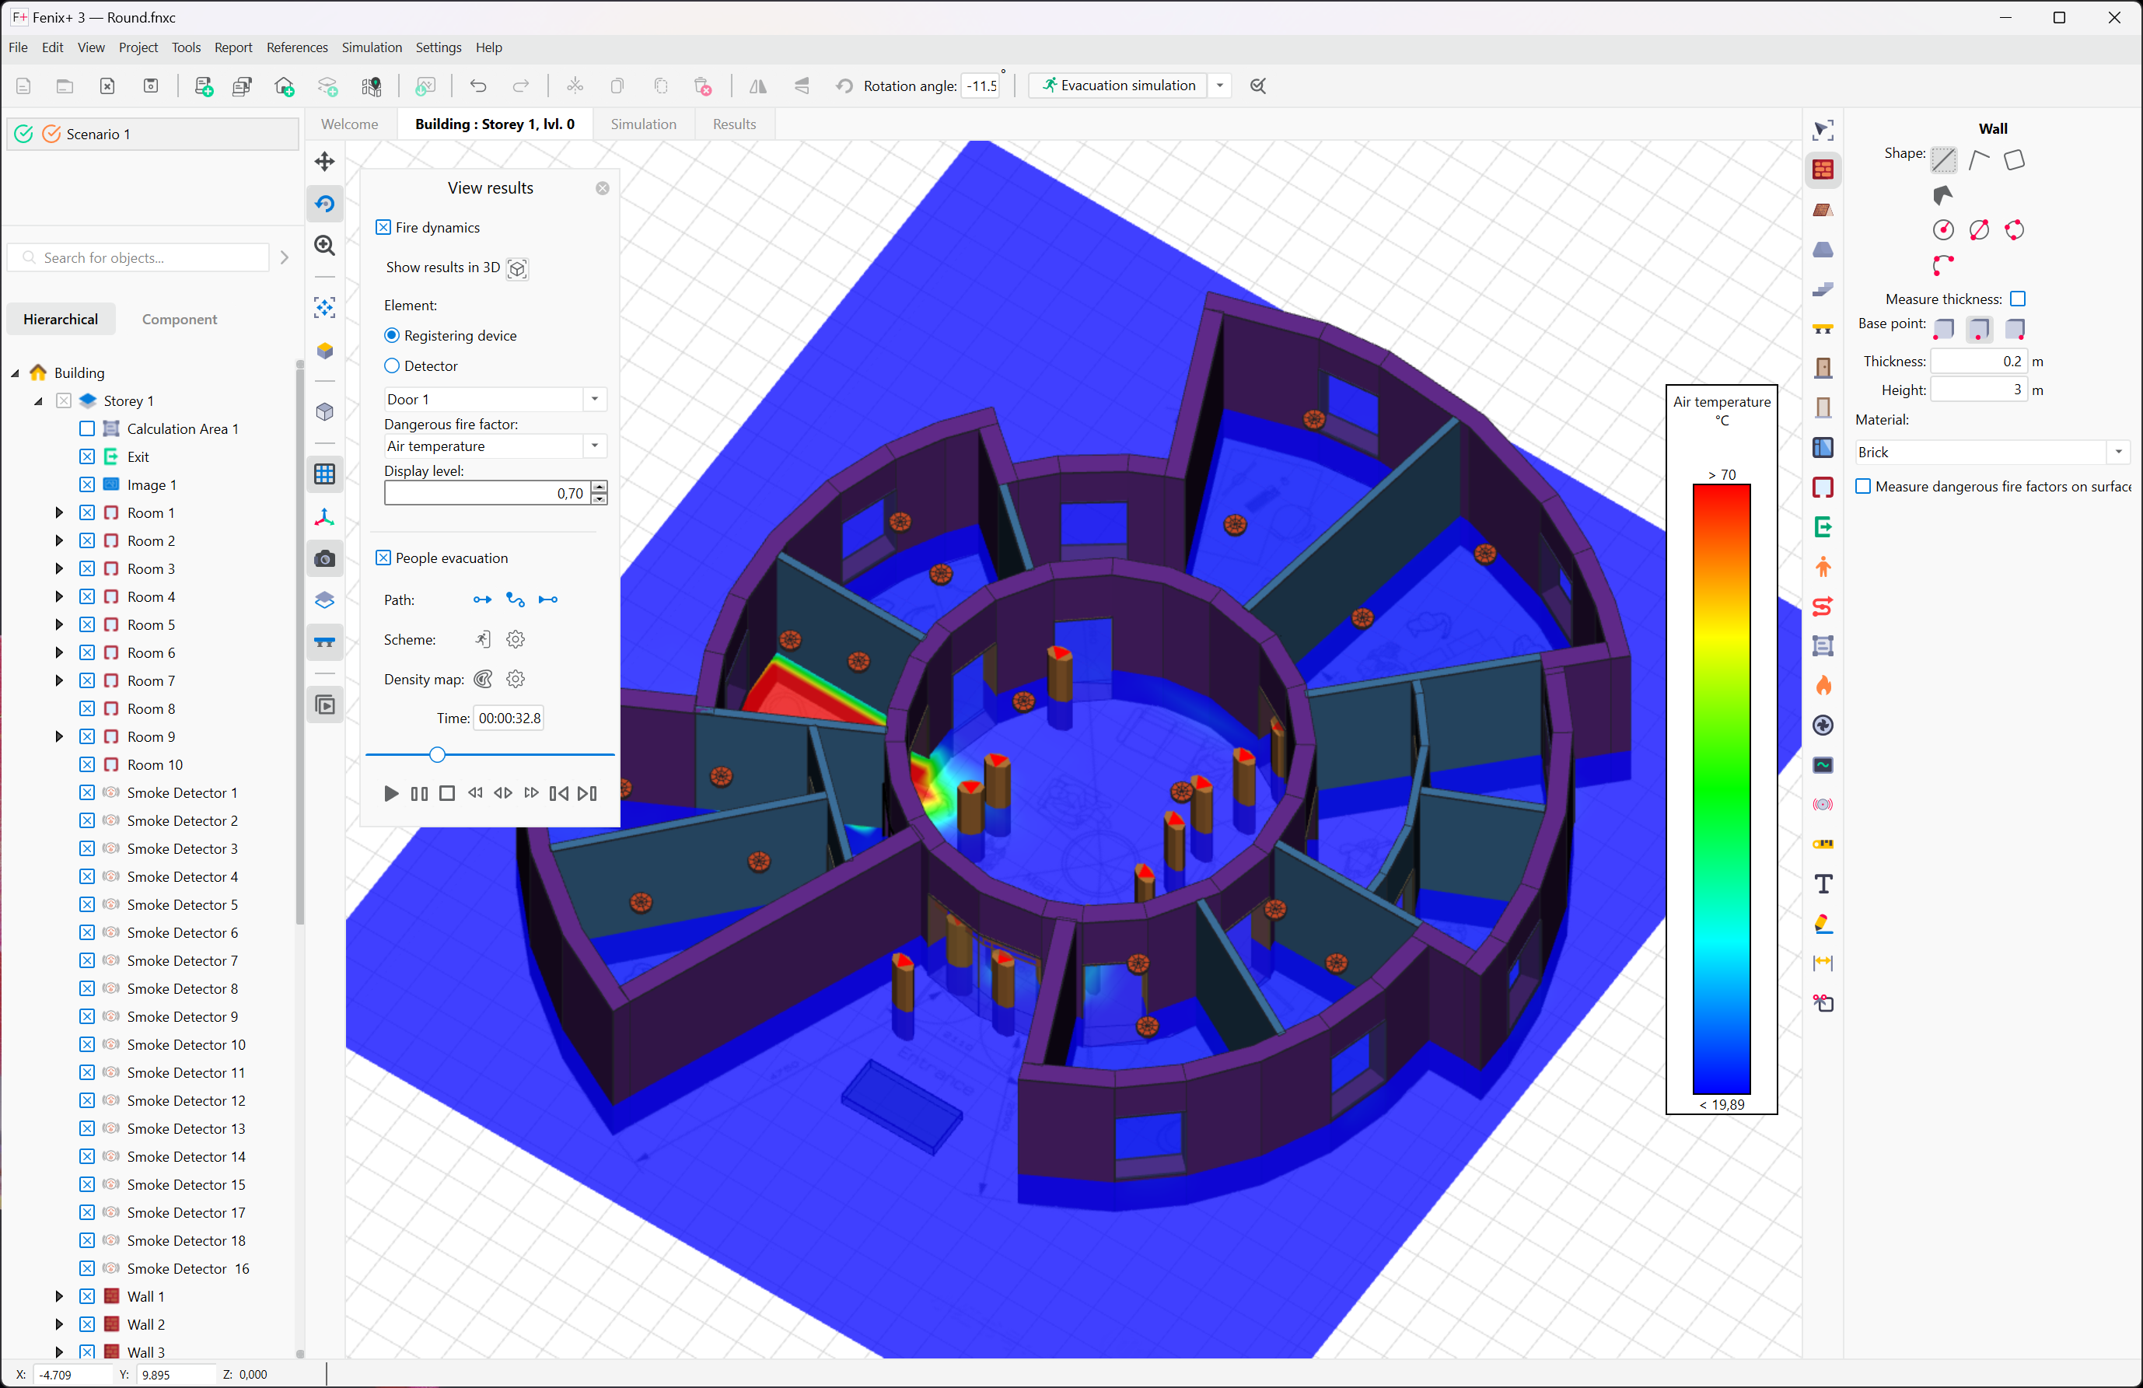
Task: Click the results time slider handle
Action: tap(437, 754)
